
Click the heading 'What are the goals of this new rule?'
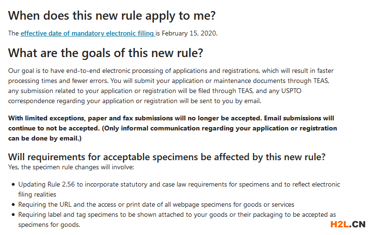pyautogui.click(x=106, y=53)
